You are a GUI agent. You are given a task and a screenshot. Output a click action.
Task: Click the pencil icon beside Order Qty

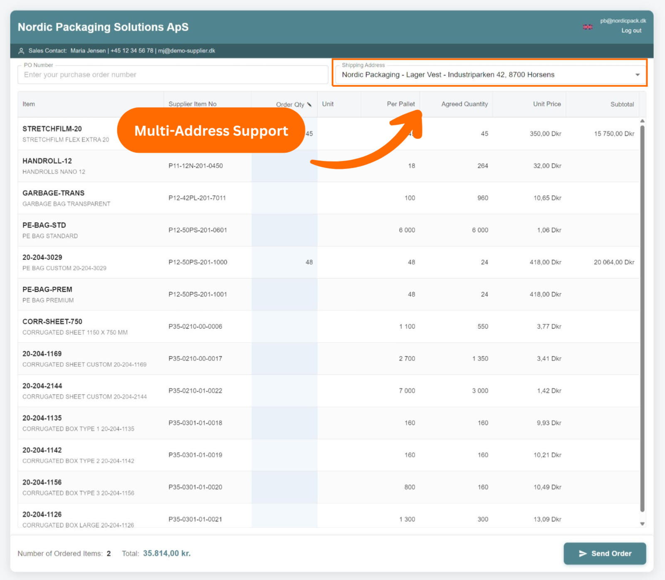[x=309, y=105]
